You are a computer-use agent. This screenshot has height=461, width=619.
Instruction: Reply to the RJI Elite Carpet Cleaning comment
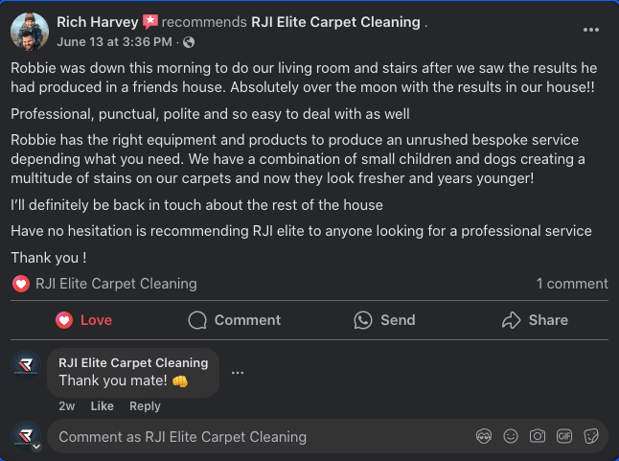pos(145,406)
